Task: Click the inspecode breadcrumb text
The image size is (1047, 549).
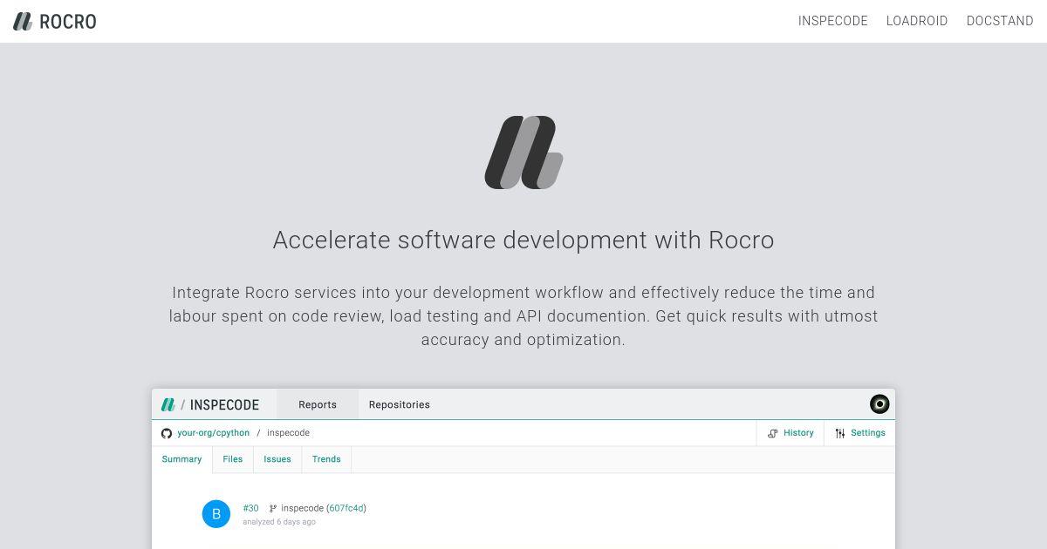Action: click(x=288, y=433)
